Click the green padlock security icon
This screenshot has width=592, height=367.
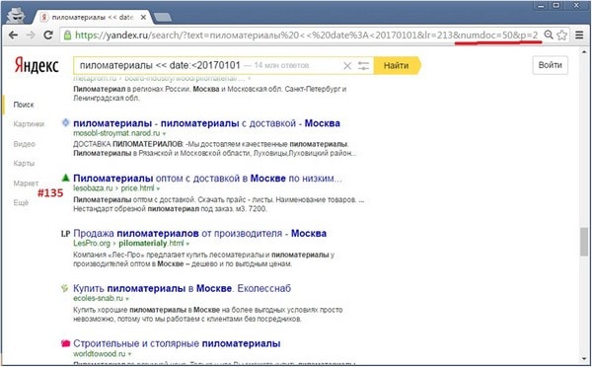tap(67, 36)
